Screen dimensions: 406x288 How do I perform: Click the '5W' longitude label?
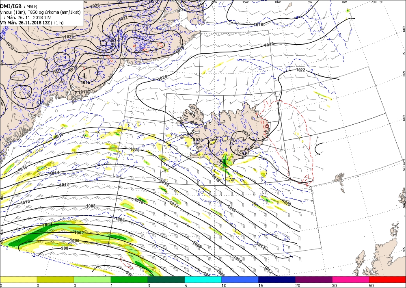pos(310,2)
